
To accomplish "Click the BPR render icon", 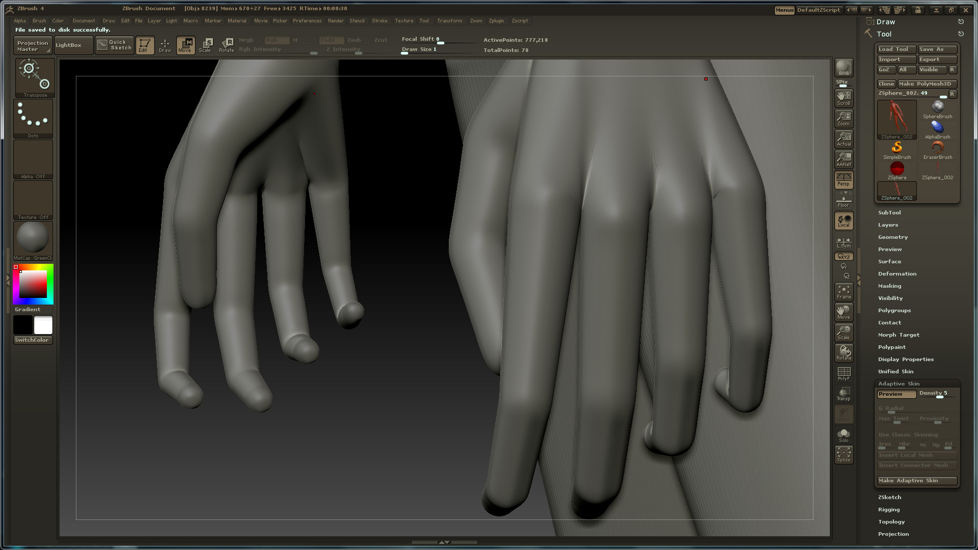I will point(844,68).
